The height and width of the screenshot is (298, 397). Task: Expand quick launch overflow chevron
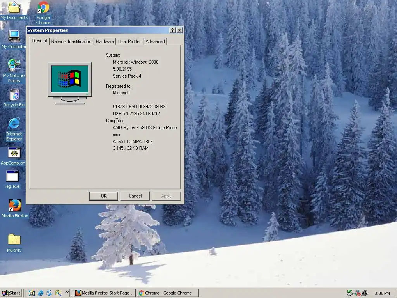pyautogui.click(x=67, y=292)
